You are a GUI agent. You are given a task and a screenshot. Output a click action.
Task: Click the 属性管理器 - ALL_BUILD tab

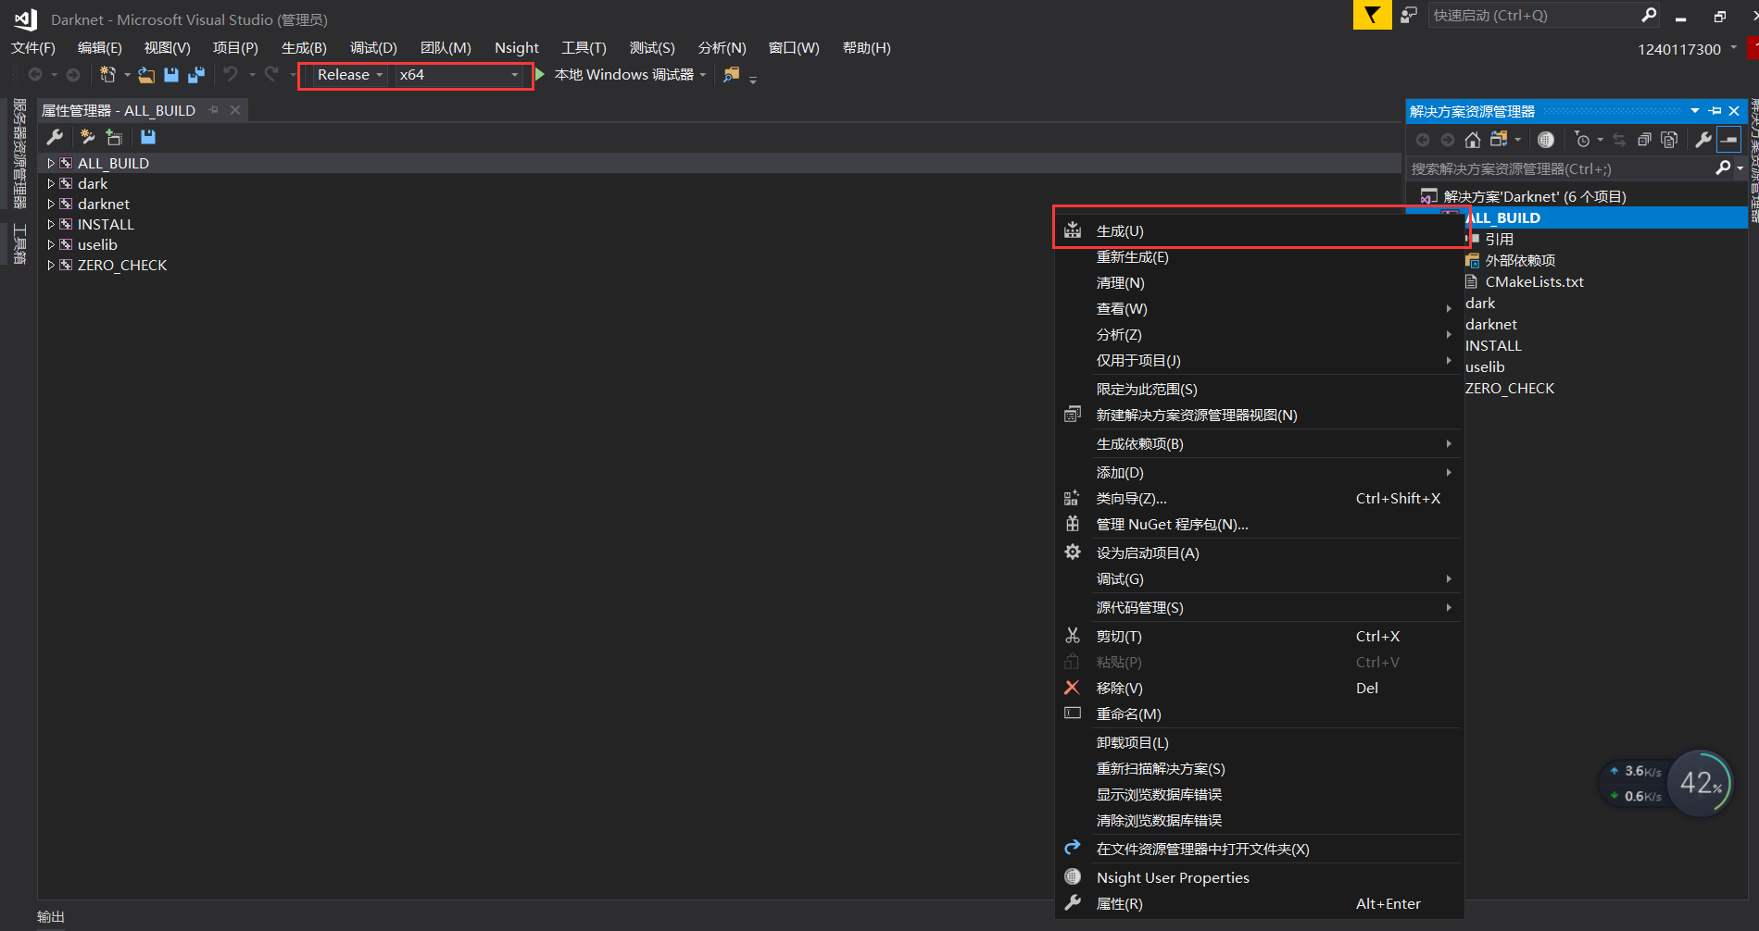[119, 110]
